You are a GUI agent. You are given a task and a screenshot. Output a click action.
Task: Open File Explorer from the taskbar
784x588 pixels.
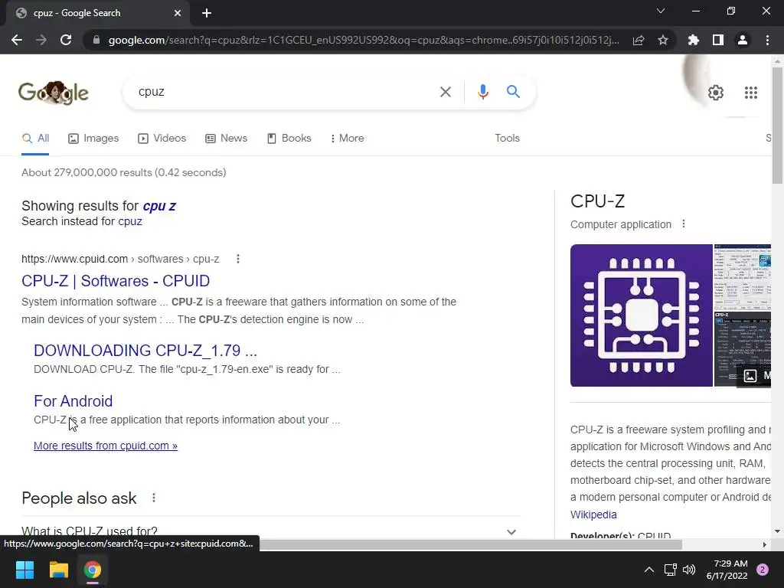click(58, 570)
